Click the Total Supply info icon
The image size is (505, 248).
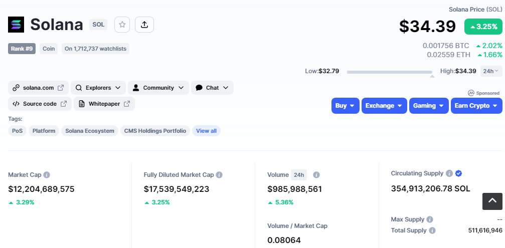[432, 230]
